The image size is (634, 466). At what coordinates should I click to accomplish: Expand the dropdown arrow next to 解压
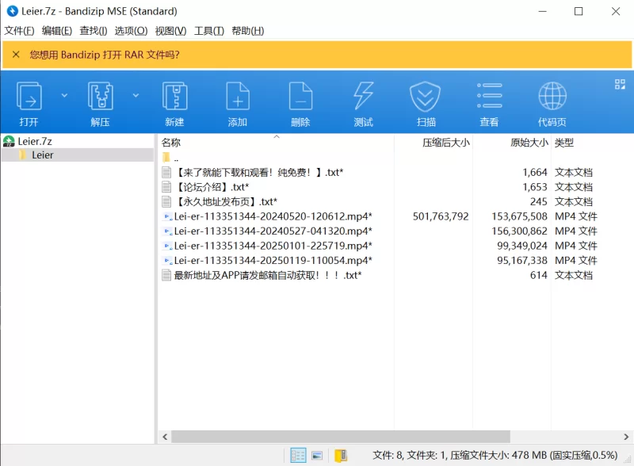click(136, 95)
